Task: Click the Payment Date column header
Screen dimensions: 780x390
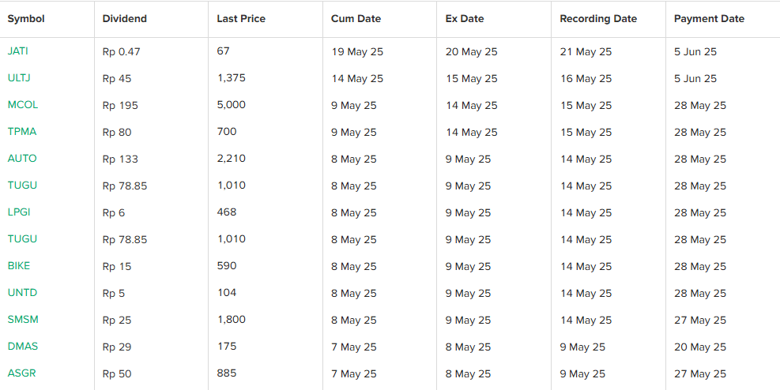Action: (x=710, y=19)
